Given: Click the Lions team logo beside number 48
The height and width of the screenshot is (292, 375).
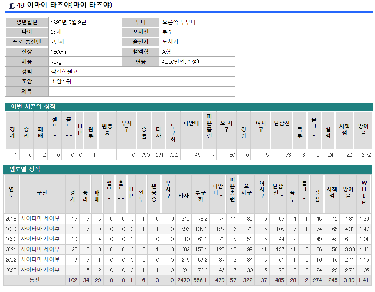Looking at the screenshot, I should (x=12, y=5).
